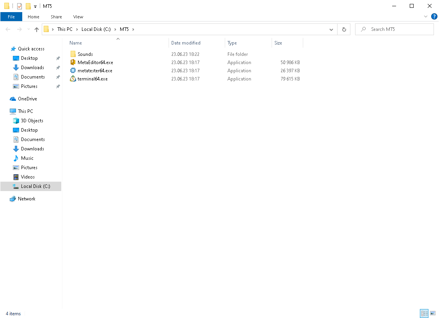Open the View ribbon tab
This screenshot has width=439, height=318.
(x=78, y=17)
